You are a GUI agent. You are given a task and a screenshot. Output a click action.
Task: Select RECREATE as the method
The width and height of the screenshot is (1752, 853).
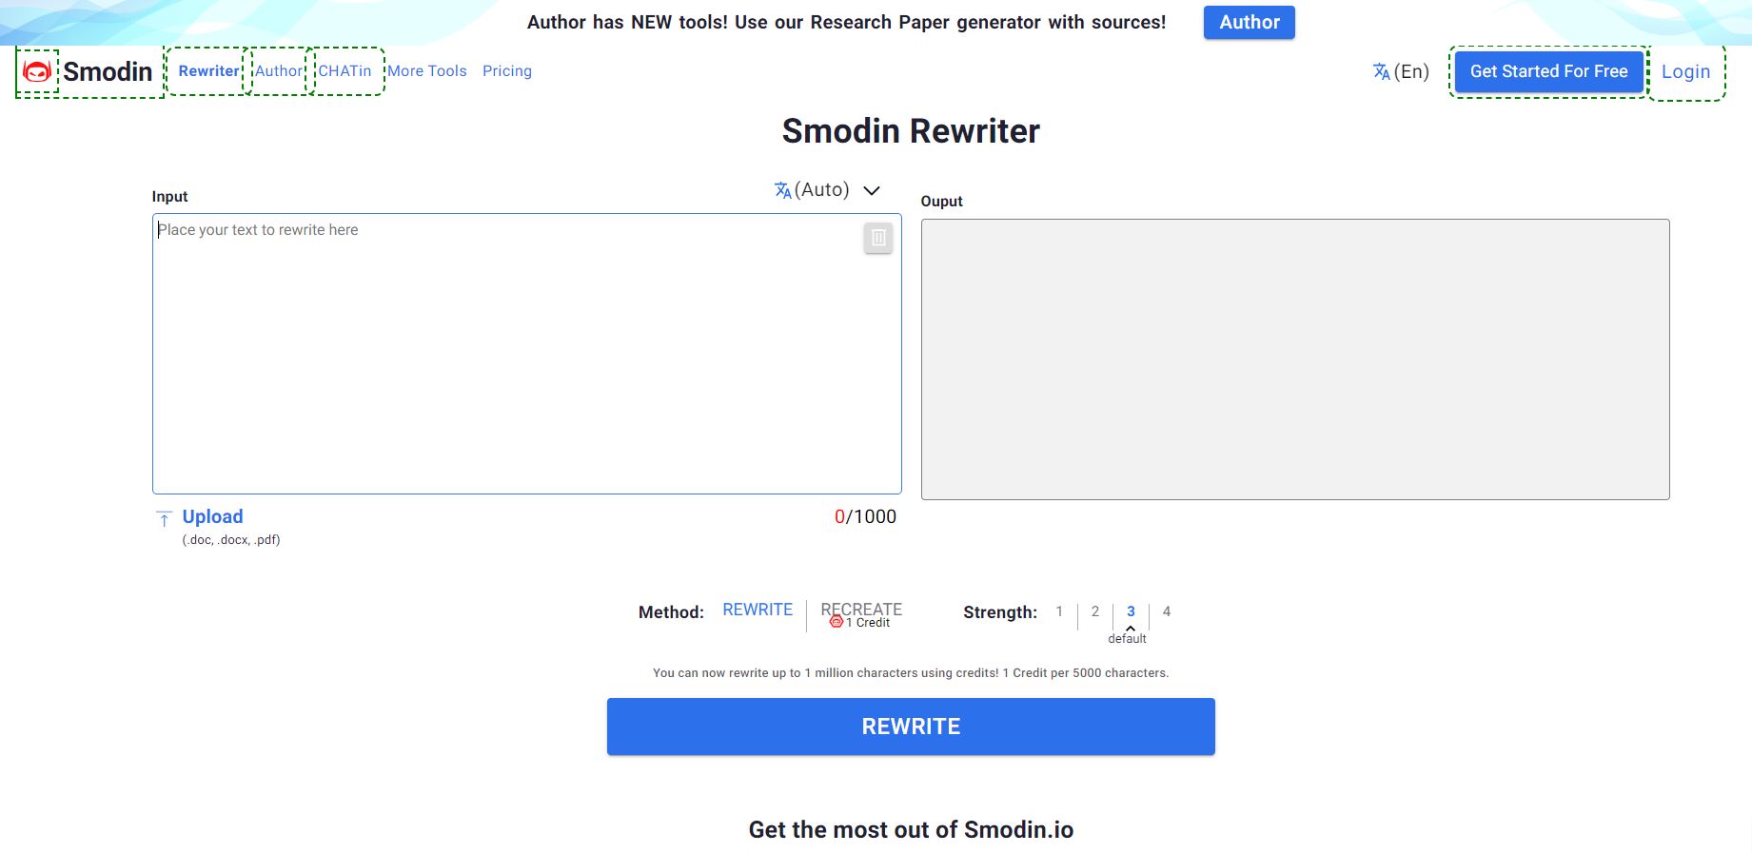tap(861, 609)
